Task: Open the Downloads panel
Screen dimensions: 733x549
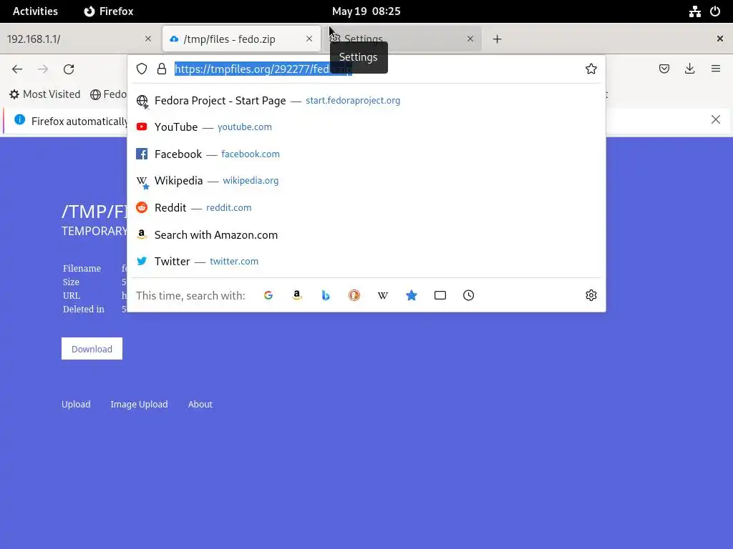Action: pos(689,69)
